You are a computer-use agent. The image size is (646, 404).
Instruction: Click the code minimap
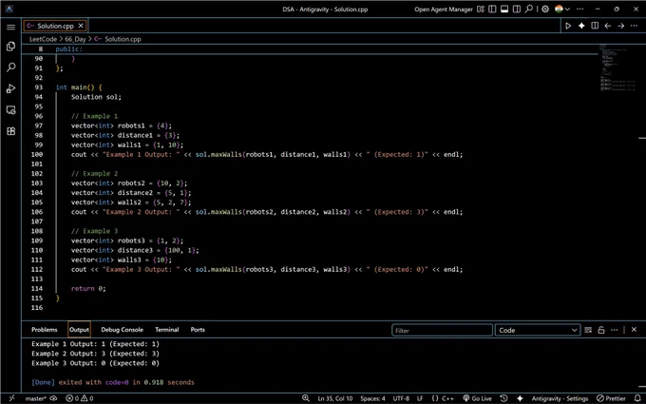(x=617, y=68)
